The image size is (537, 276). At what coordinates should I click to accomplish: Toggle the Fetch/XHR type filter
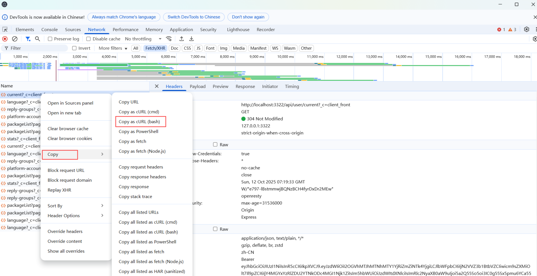click(x=155, y=48)
